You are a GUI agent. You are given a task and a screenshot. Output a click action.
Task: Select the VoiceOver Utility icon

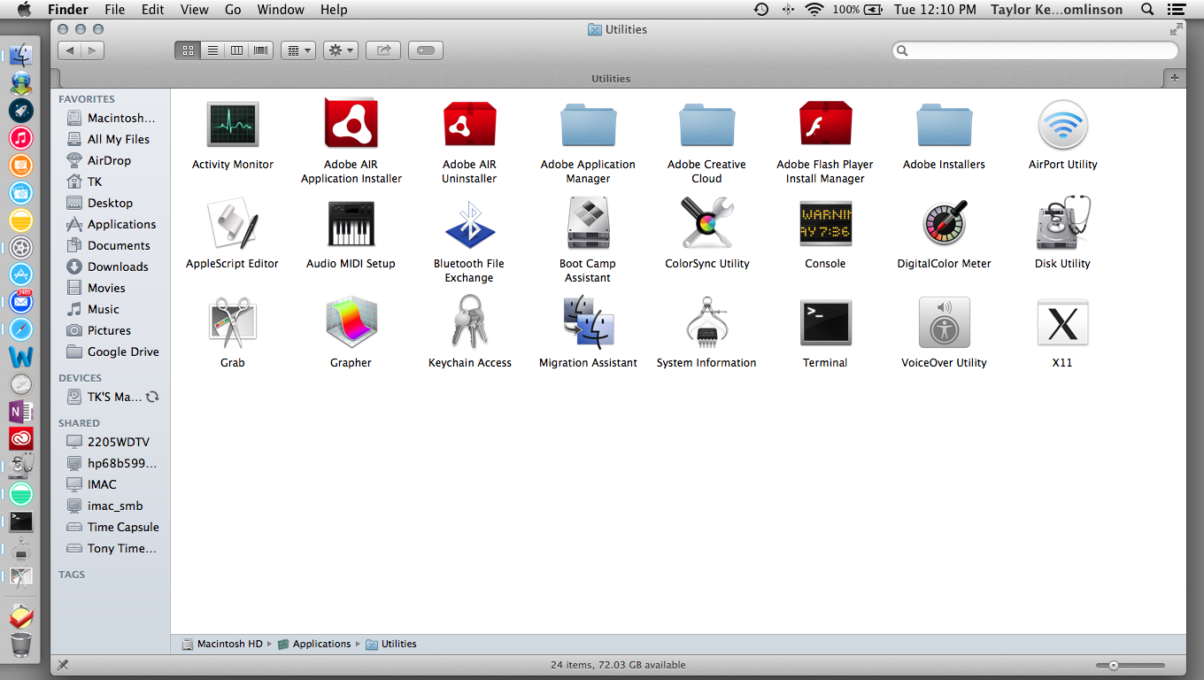pos(944,323)
